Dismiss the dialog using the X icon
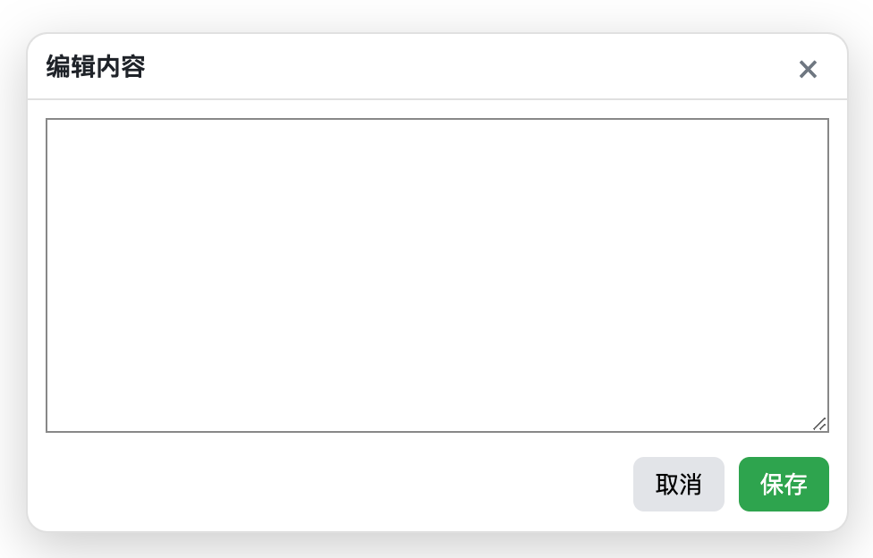This screenshot has width=873, height=558. (808, 70)
